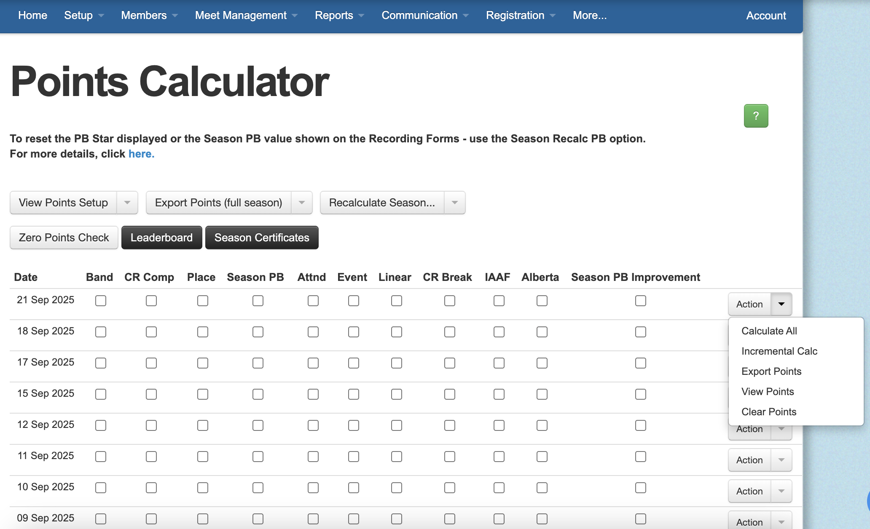Click the Export Points (full season) button
The height and width of the screenshot is (529, 870).
219,203
